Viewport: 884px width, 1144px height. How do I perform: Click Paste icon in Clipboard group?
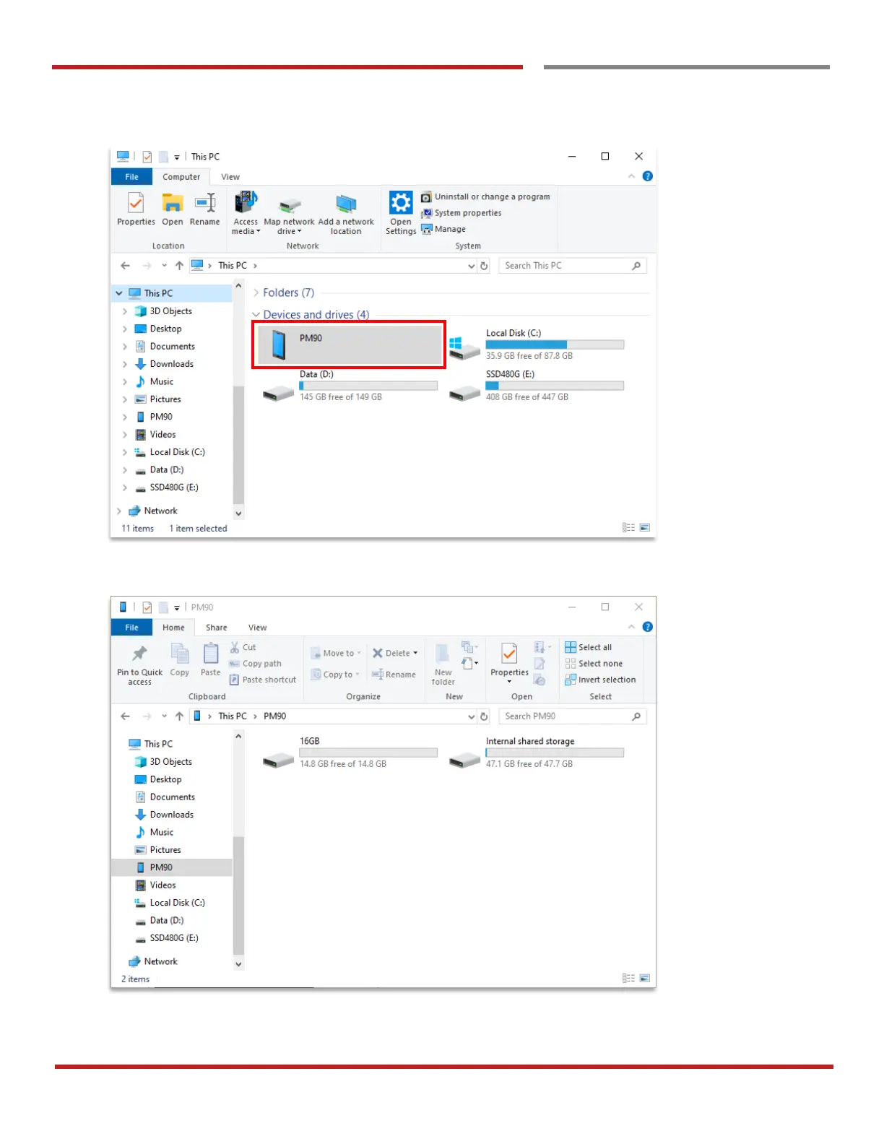pyautogui.click(x=211, y=659)
